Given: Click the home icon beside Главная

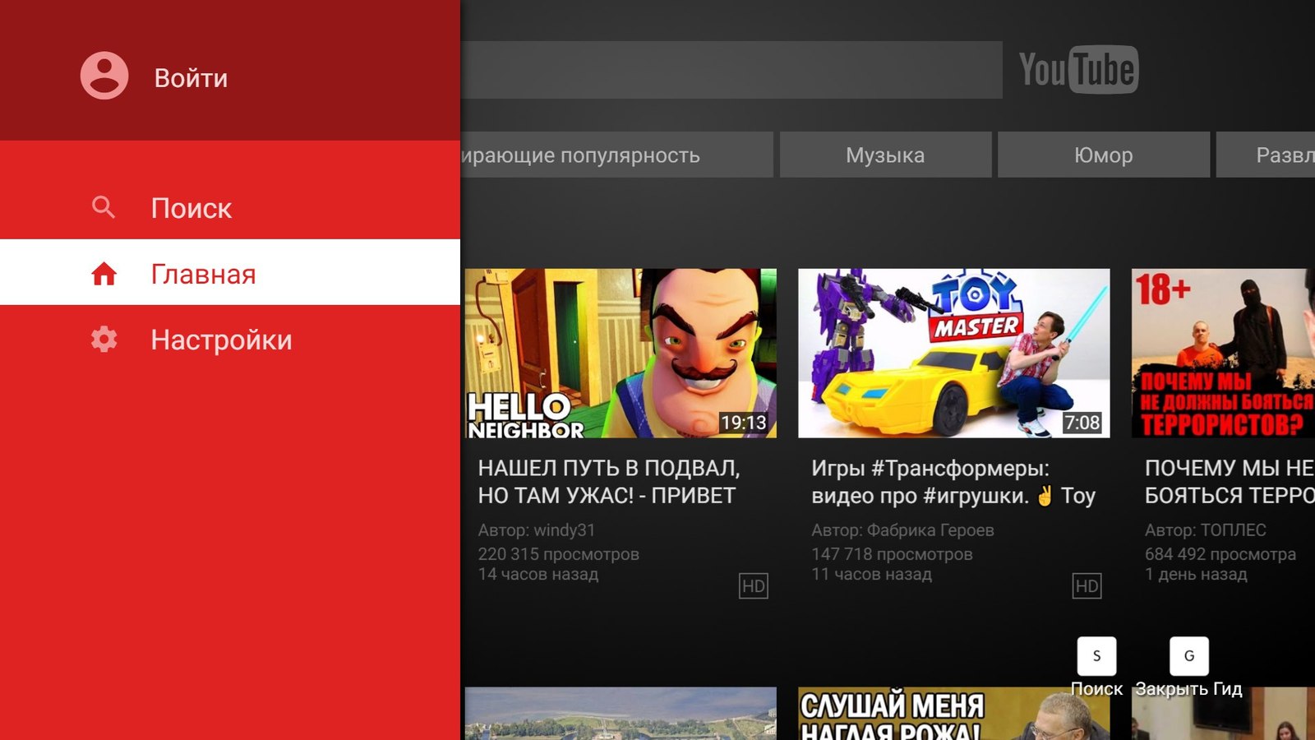Looking at the screenshot, I should (x=104, y=274).
